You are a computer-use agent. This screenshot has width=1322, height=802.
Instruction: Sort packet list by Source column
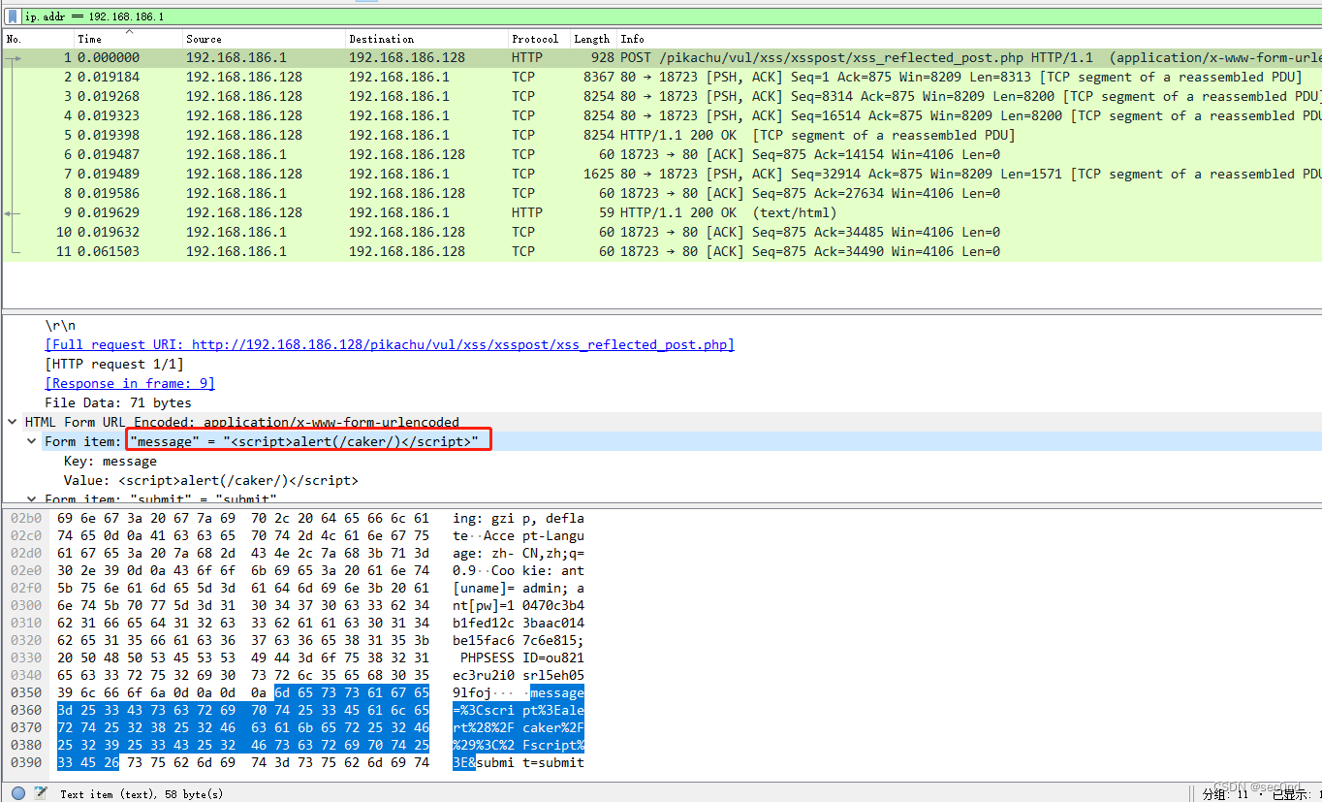point(265,39)
